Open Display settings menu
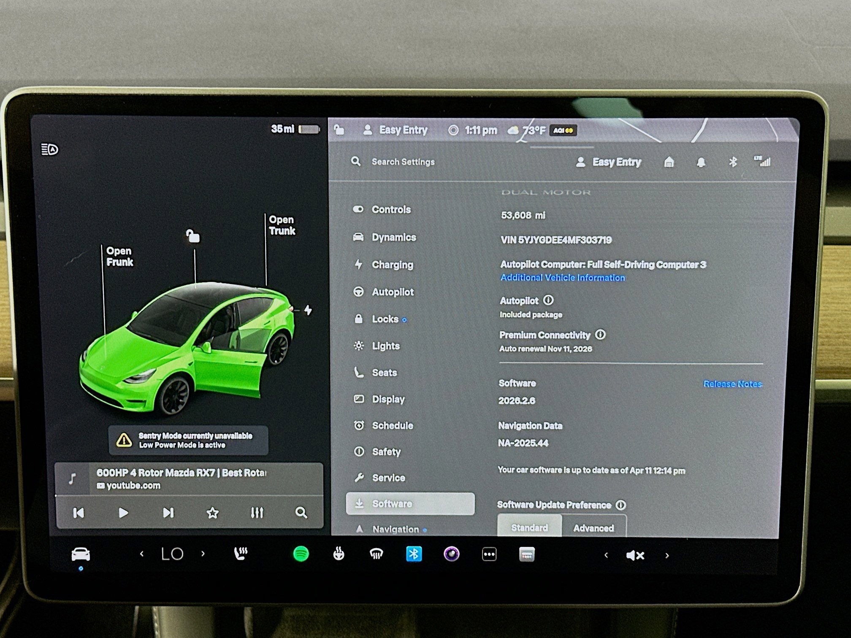The image size is (851, 638). [379, 399]
